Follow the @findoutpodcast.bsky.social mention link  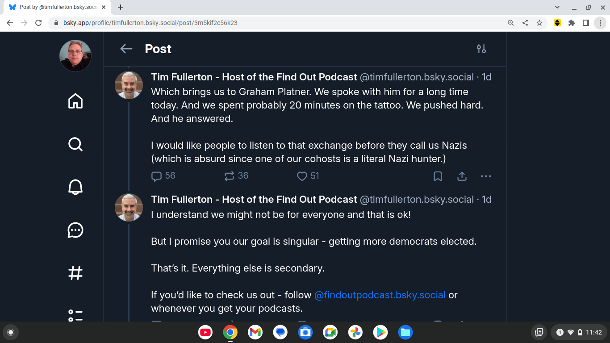380,295
